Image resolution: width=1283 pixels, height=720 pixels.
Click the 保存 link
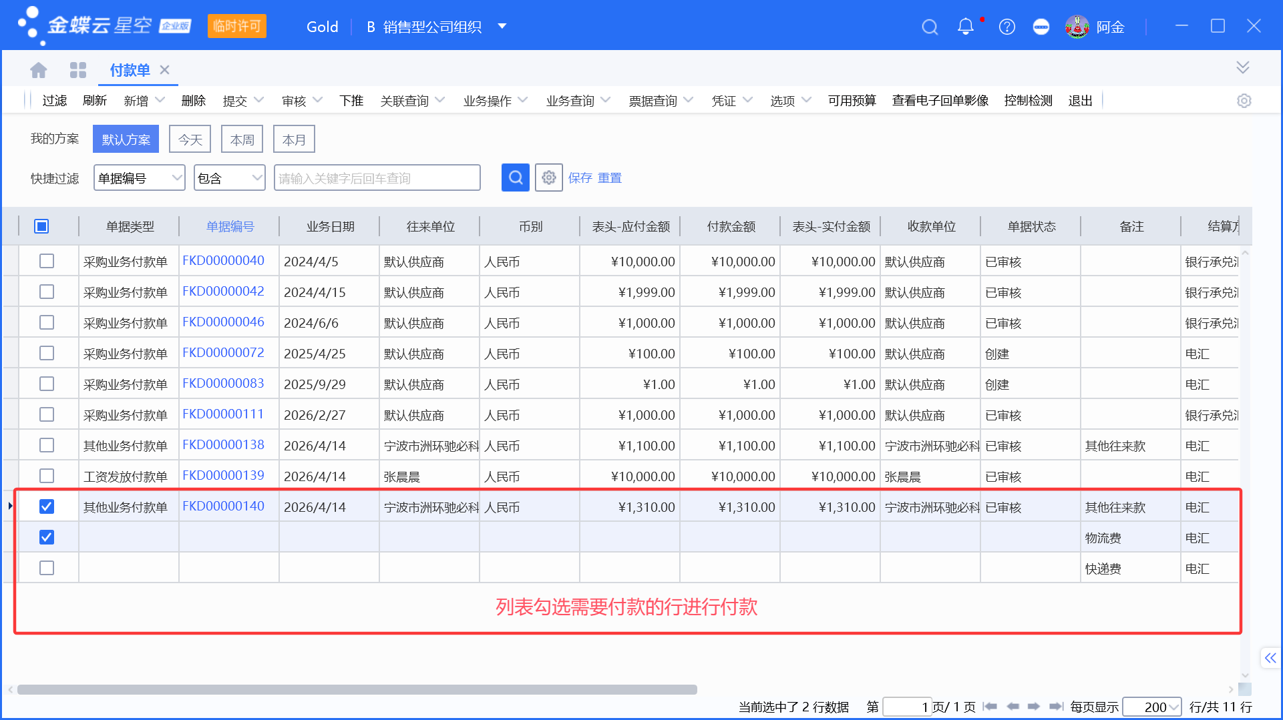point(580,178)
